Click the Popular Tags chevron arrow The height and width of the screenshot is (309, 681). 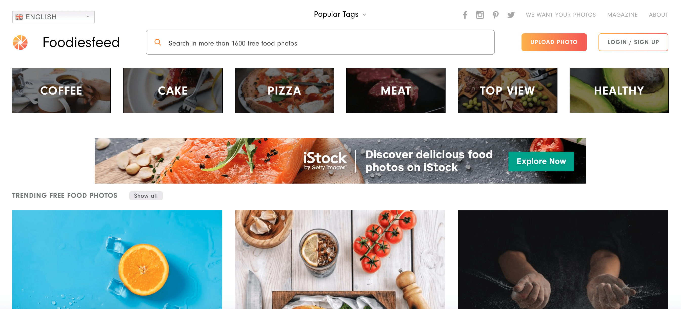[364, 15]
